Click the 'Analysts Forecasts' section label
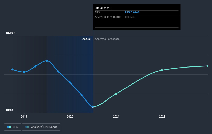This screenshot has height=134, width=212. [x=107, y=39]
